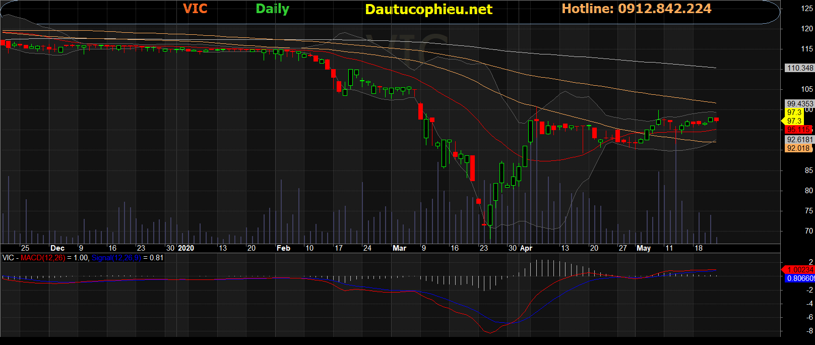Click the Mar month marker on the axis
The width and height of the screenshot is (815, 345).
click(x=399, y=248)
